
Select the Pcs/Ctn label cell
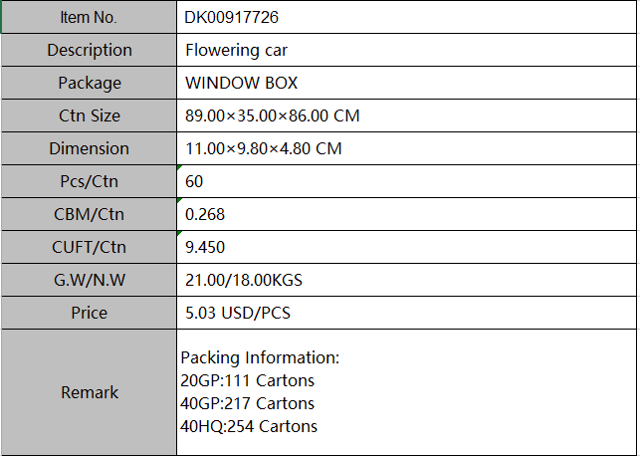pyautogui.click(x=89, y=181)
